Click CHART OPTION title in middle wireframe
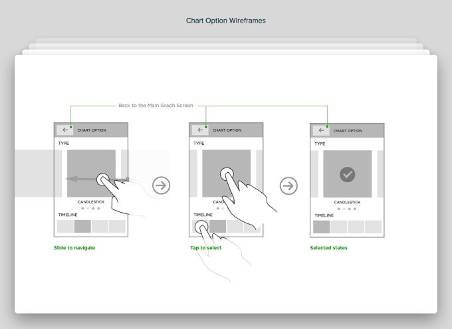Viewport: 452px width, 329px height. tap(227, 130)
